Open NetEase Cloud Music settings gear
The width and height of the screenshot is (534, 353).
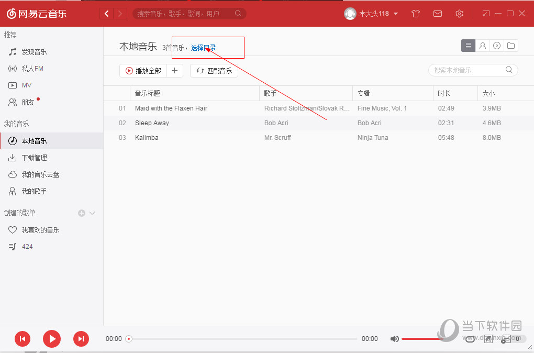(459, 14)
